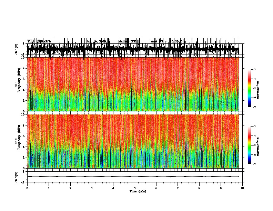
Task: Click the start UT time '10:50:0'
Action: tap(176, 41)
